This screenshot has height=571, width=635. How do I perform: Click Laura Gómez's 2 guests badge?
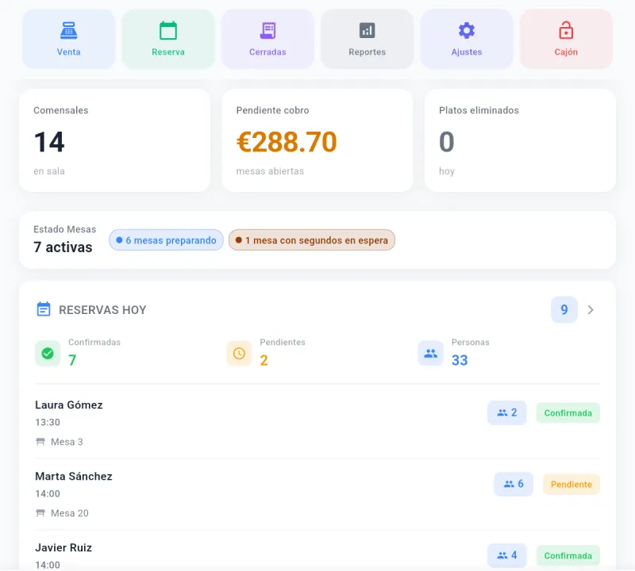(507, 412)
